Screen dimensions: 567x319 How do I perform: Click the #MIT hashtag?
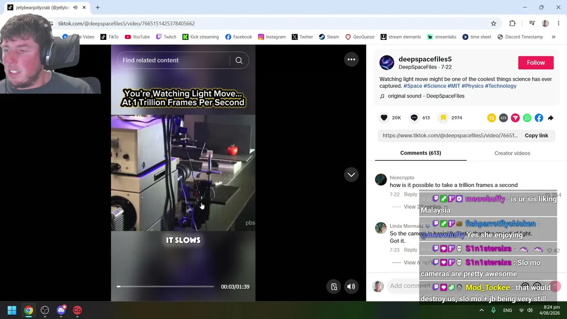point(454,86)
